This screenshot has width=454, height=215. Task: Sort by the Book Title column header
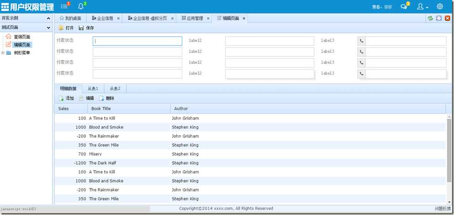(x=129, y=109)
